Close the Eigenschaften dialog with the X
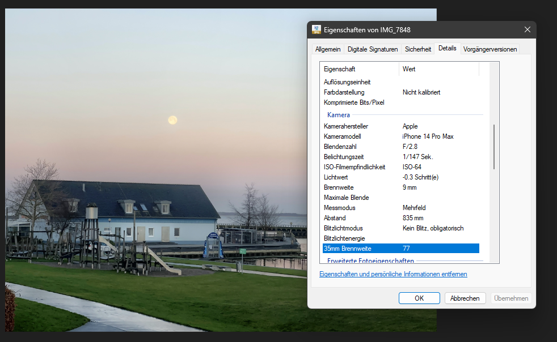Image resolution: width=557 pixels, height=342 pixels. pyautogui.click(x=527, y=29)
